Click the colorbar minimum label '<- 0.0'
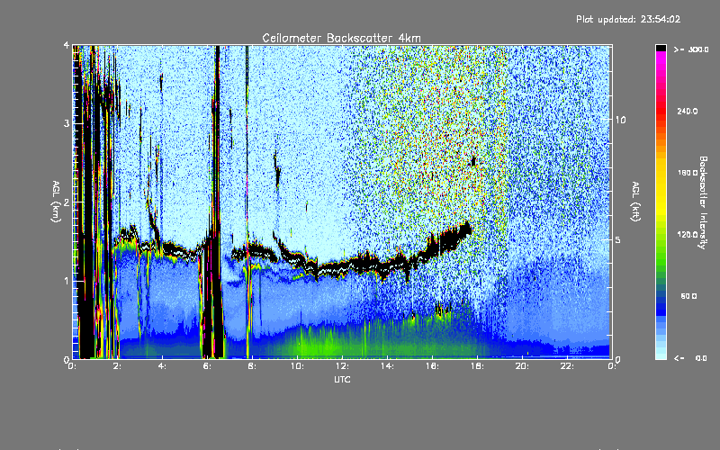720x450 pixels. pos(690,358)
